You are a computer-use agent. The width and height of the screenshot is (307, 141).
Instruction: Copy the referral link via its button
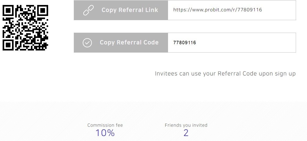pyautogui.click(x=121, y=10)
